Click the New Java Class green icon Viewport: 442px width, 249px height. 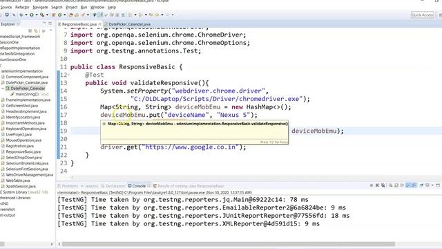59,15
